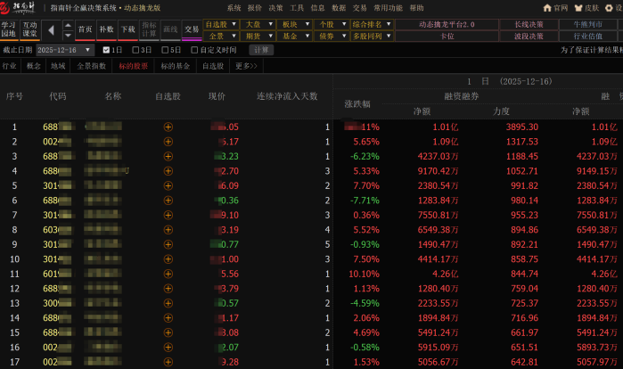Sort by 连续净流入天数 column header
This screenshot has width=623, height=369.
tap(287, 96)
